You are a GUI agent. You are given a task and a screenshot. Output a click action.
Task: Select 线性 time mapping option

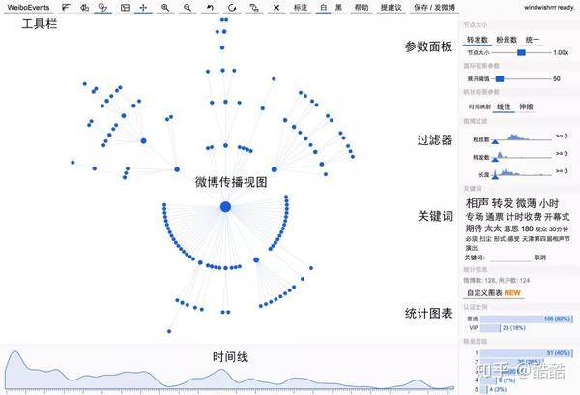(x=504, y=106)
